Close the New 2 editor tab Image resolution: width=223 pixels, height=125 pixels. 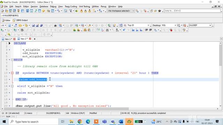pos(30,39)
